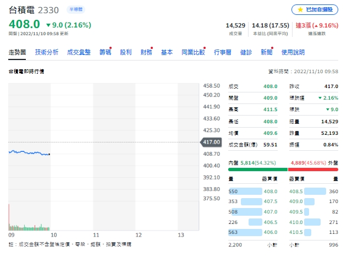This screenshot has width=347, height=257.
Task: Select the 籌碼 tab
Action: [105, 52]
